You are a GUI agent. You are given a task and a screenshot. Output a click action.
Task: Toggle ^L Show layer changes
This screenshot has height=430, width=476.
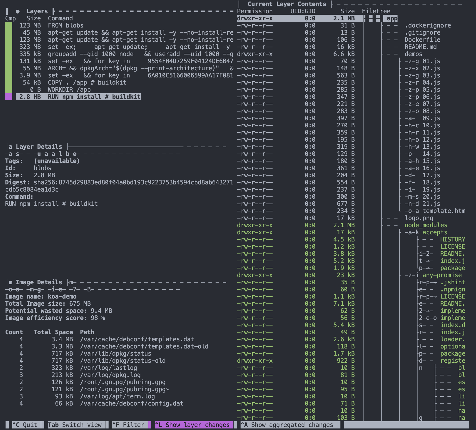click(194, 425)
